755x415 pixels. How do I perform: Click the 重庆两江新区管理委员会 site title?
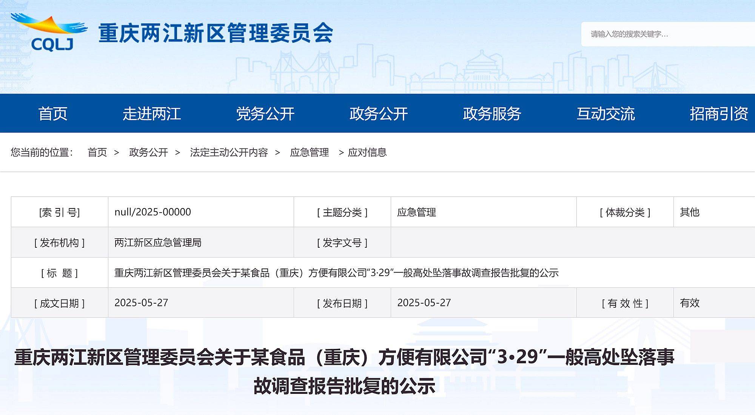pos(216,33)
